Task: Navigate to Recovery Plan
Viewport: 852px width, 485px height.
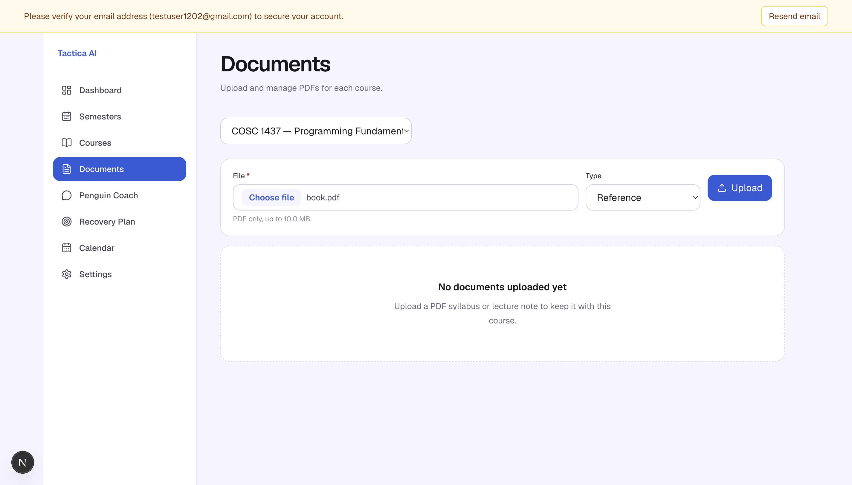Action: (x=120, y=222)
